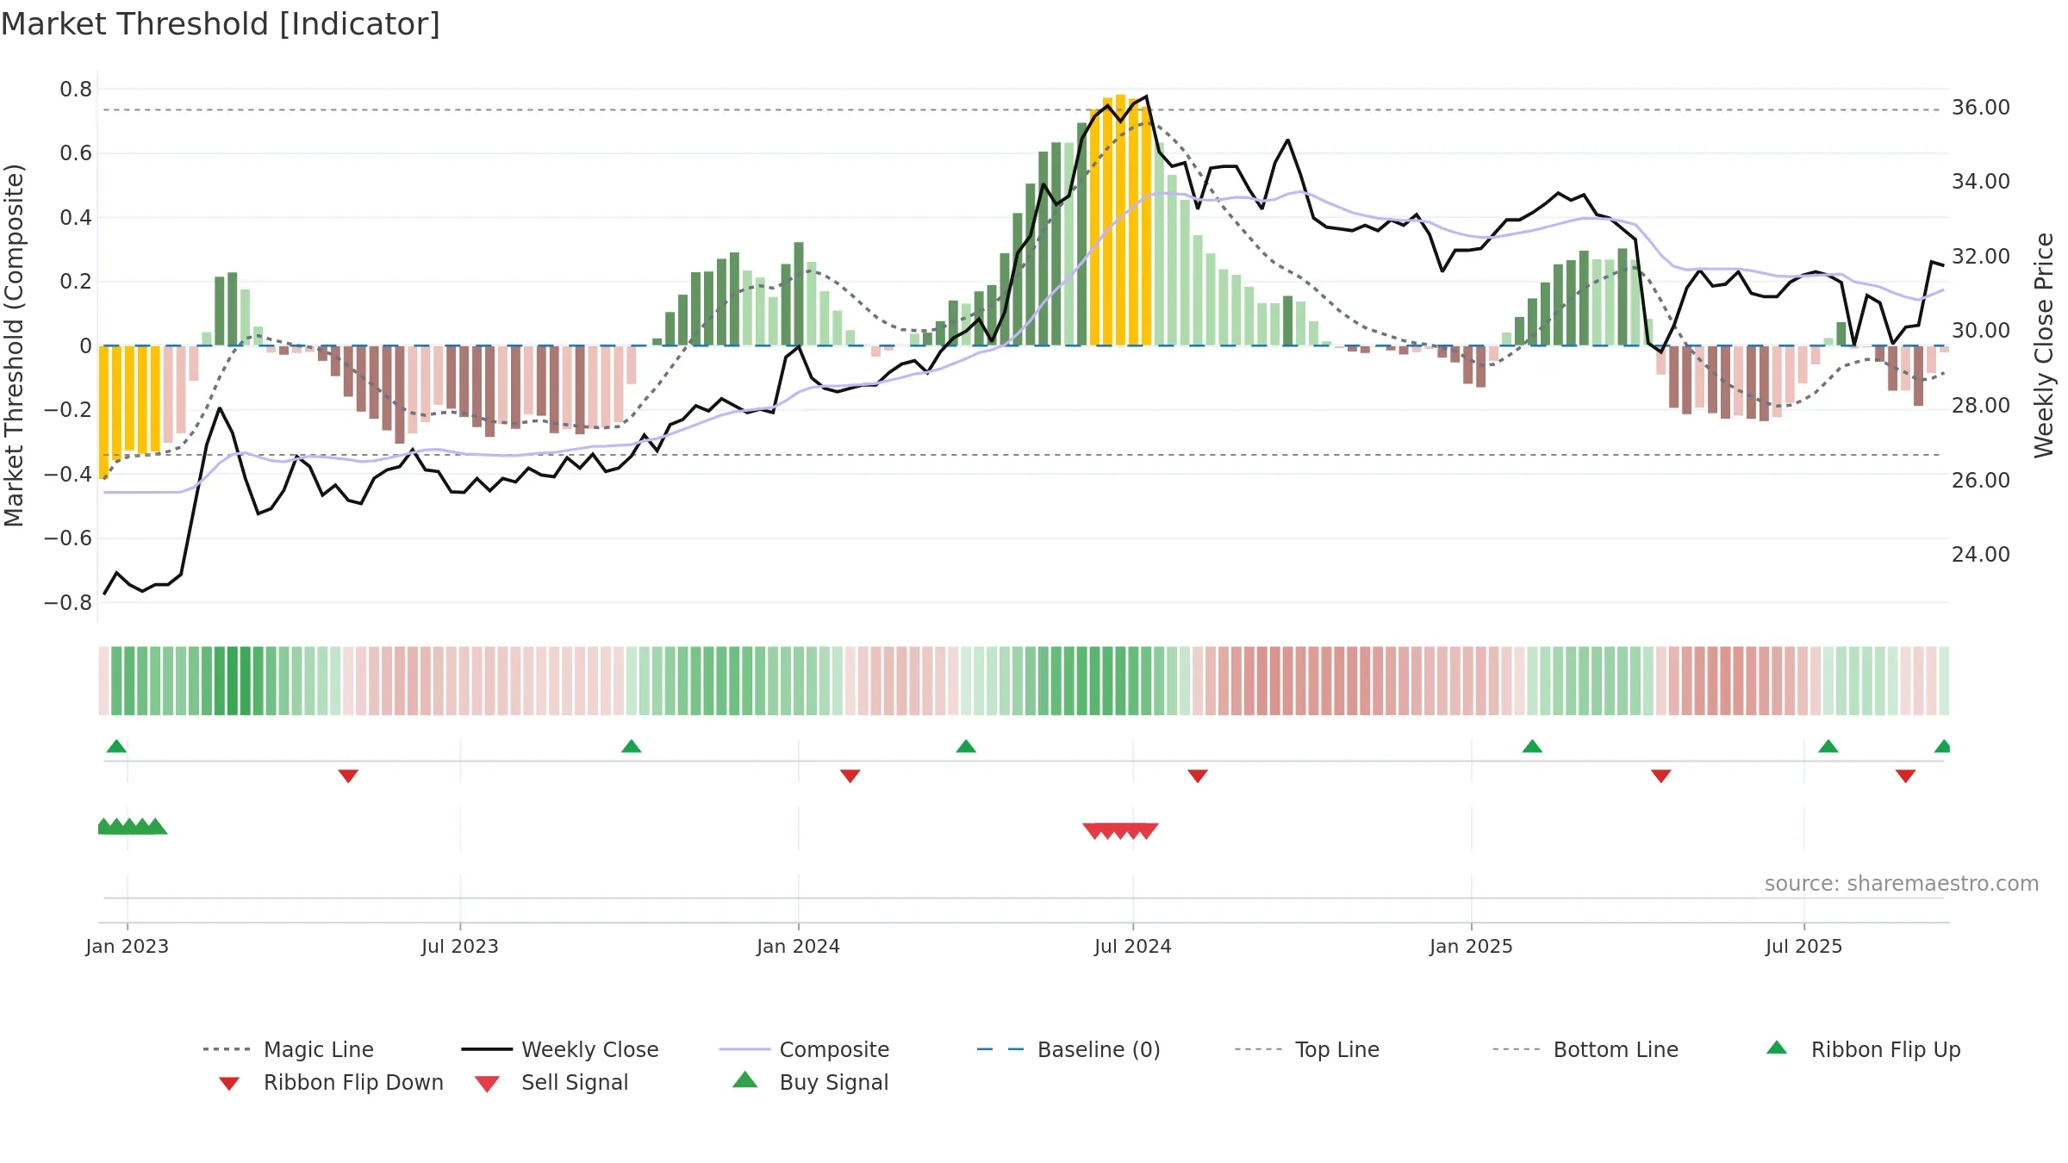
Task: Click ribbon flip down marker near Feb 2024
Action: point(850,776)
